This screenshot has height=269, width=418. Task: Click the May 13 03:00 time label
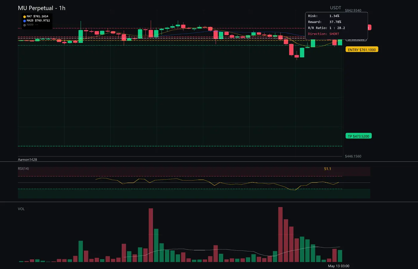[x=339, y=266]
